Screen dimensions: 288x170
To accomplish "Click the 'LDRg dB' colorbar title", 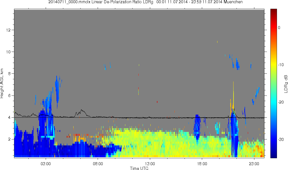I will pyautogui.click(x=285, y=84).
